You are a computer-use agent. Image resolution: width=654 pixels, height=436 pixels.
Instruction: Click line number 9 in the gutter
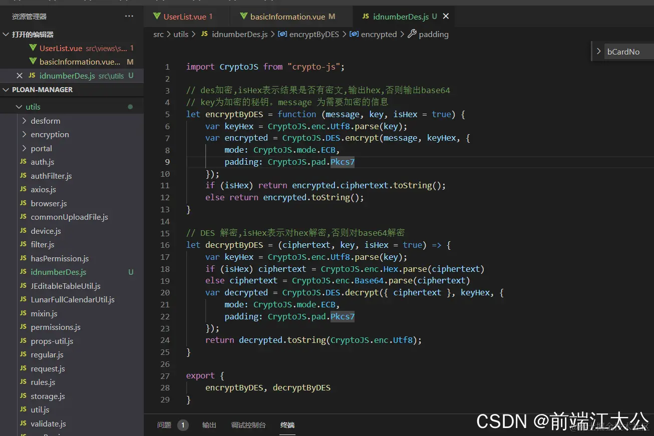[x=167, y=162]
